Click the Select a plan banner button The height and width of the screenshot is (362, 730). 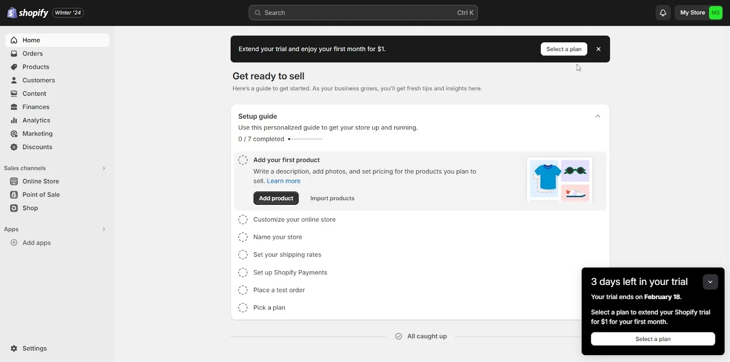(x=563, y=49)
